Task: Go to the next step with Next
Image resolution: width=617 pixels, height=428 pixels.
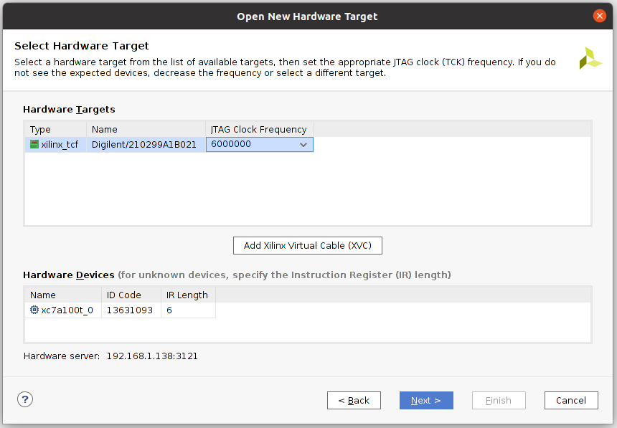Action: point(426,400)
